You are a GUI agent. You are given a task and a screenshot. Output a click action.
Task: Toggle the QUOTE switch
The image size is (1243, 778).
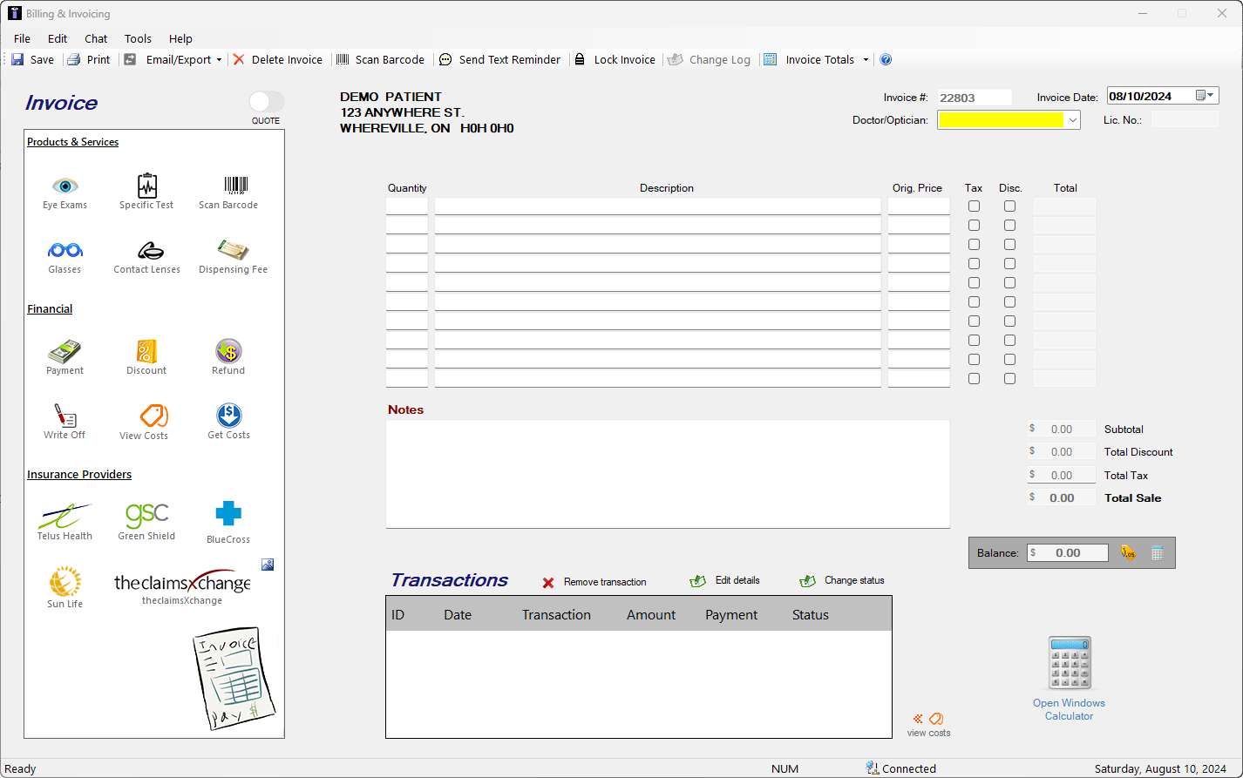click(266, 101)
